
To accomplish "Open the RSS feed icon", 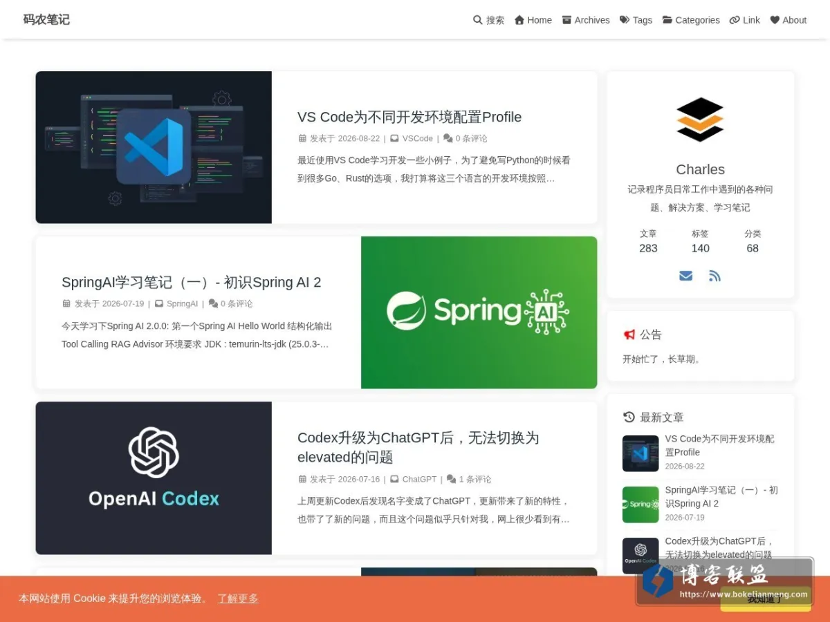I will click(715, 276).
